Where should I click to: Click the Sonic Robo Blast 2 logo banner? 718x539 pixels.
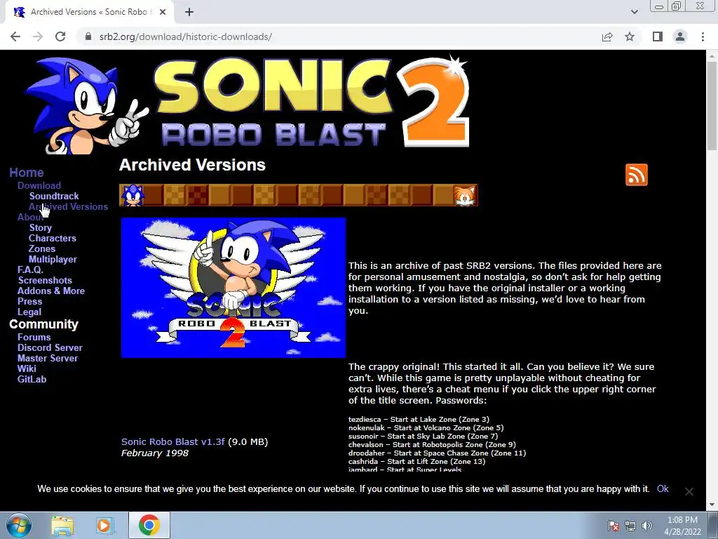[x=248, y=104]
